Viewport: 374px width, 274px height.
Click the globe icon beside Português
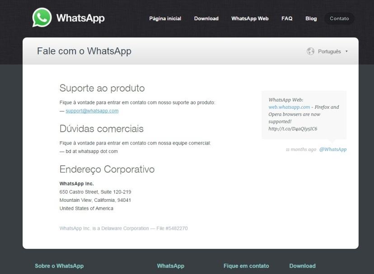coord(311,51)
